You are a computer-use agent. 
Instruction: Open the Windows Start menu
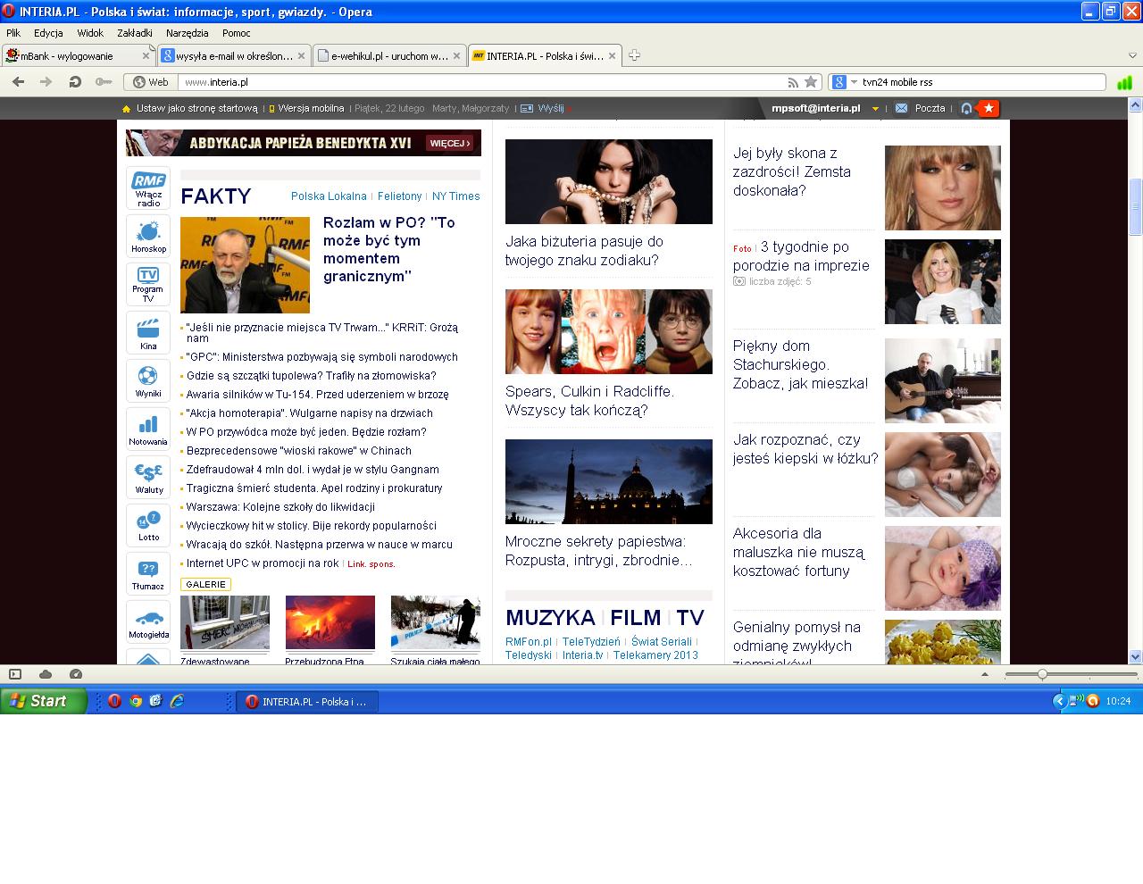click(x=44, y=701)
